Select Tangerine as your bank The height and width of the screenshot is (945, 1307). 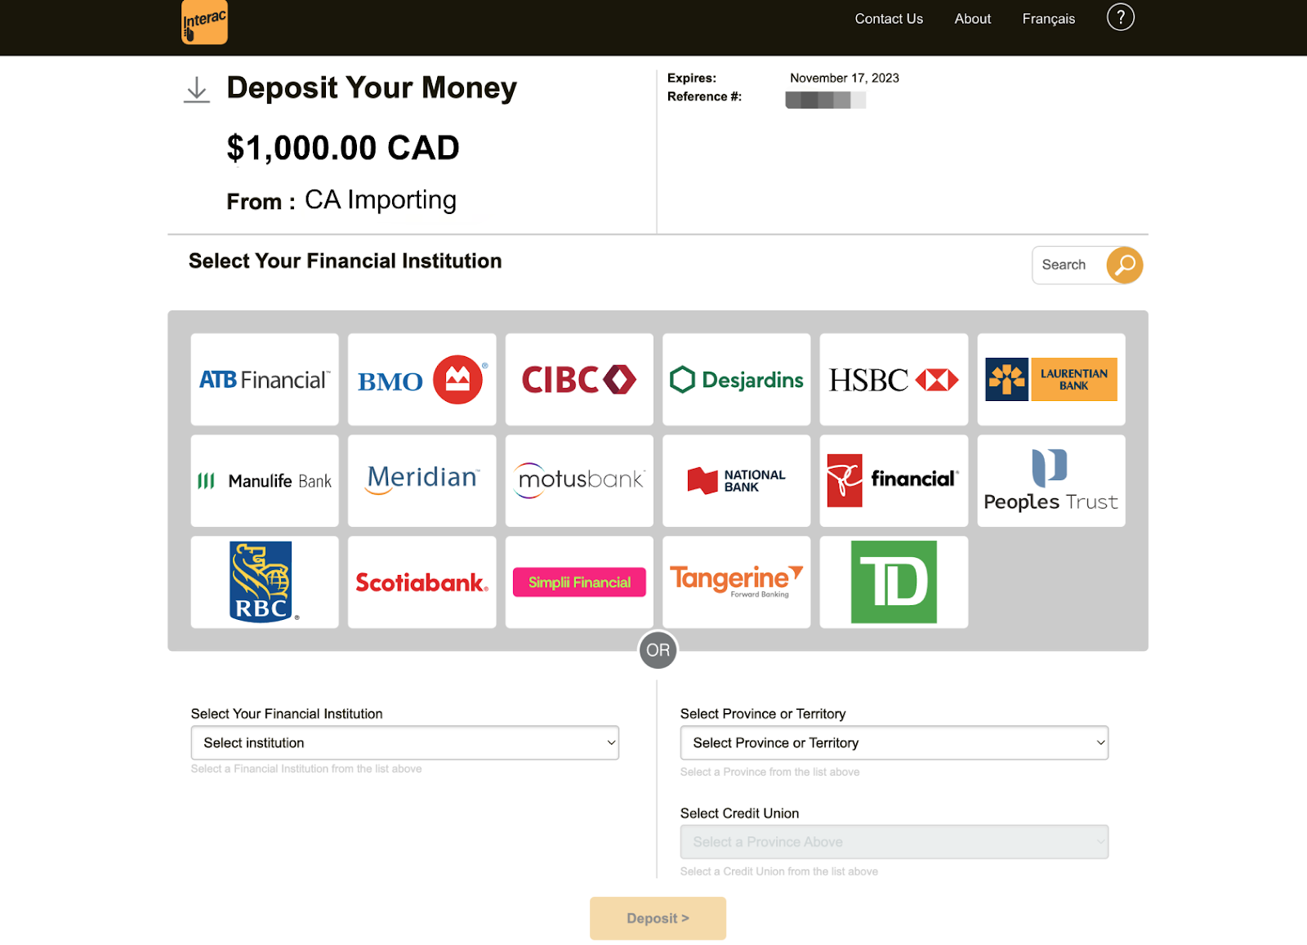(x=735, y=582)
